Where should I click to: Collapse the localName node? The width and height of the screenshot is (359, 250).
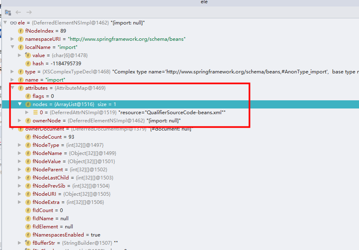(13, 47)
